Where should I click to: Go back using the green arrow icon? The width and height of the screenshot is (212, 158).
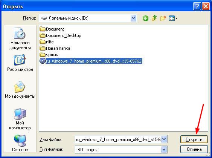[x=145, y=18]
